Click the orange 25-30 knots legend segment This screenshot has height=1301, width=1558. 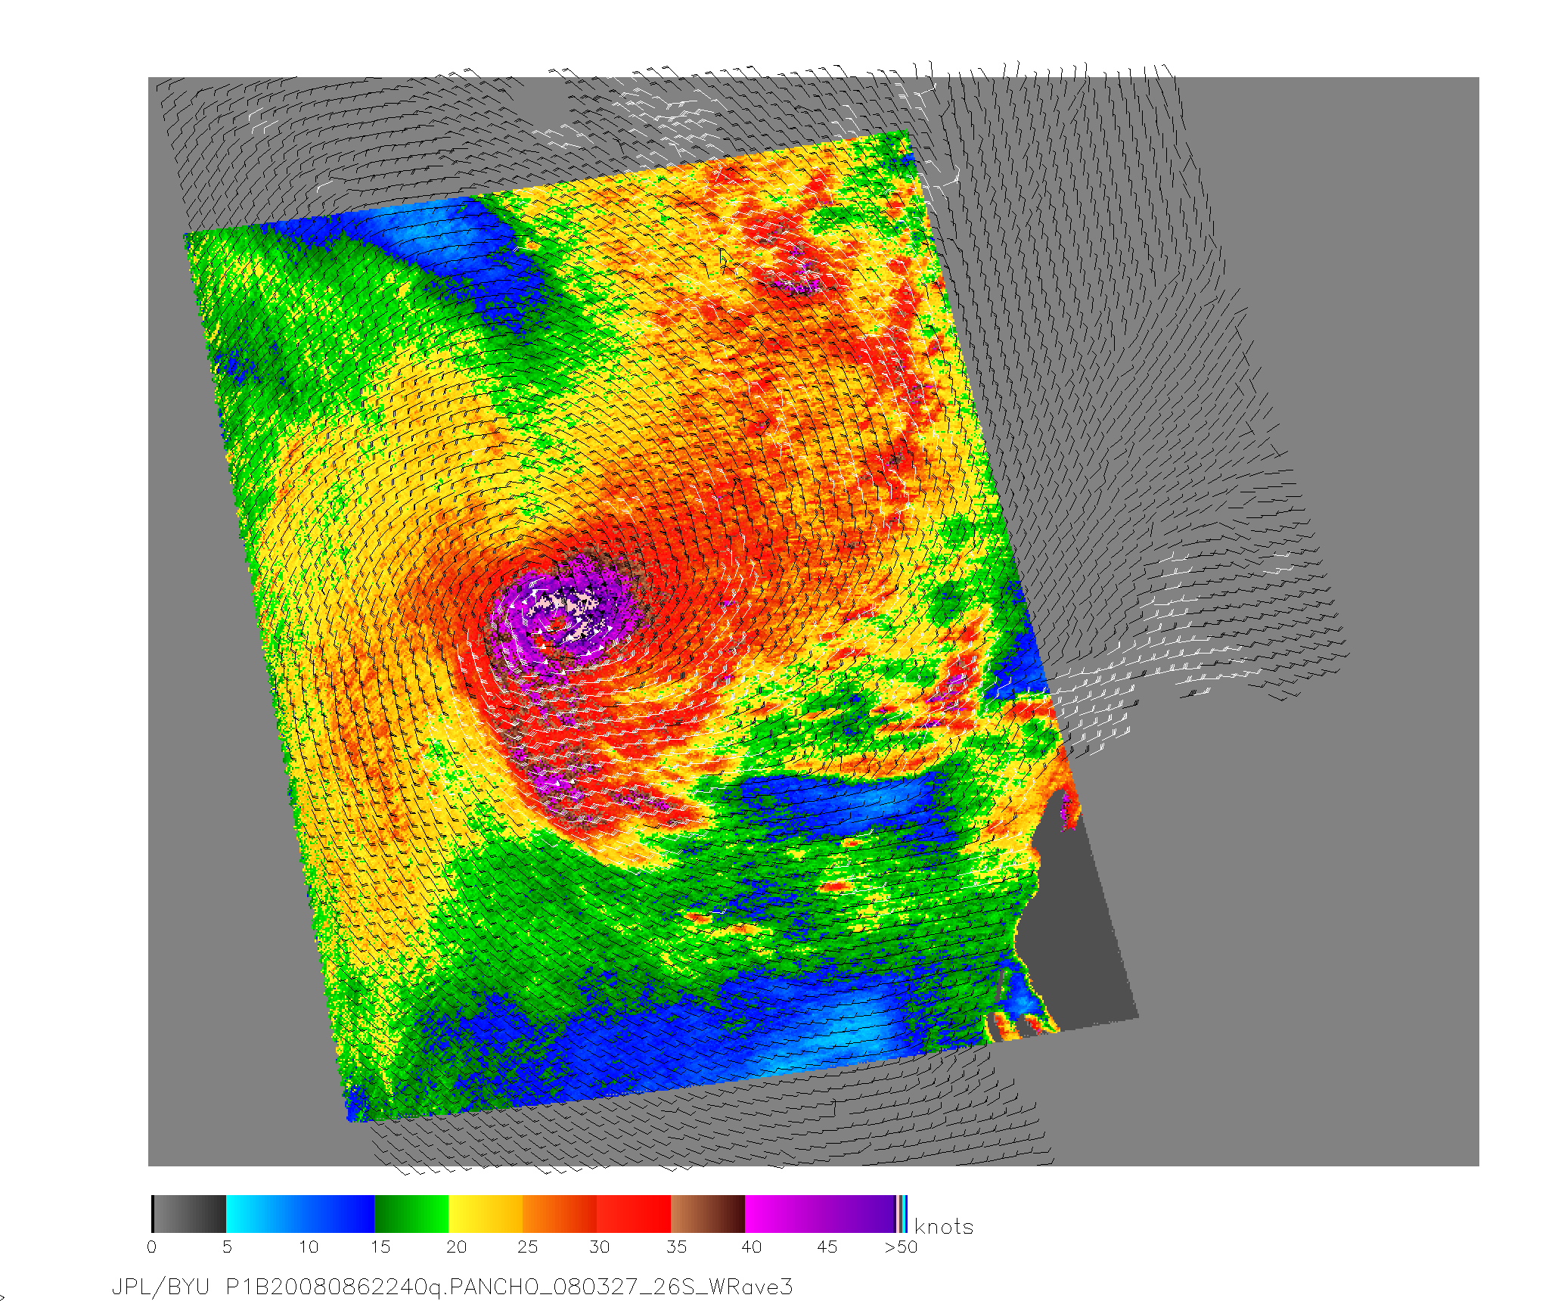click(x=560, y=1214)
